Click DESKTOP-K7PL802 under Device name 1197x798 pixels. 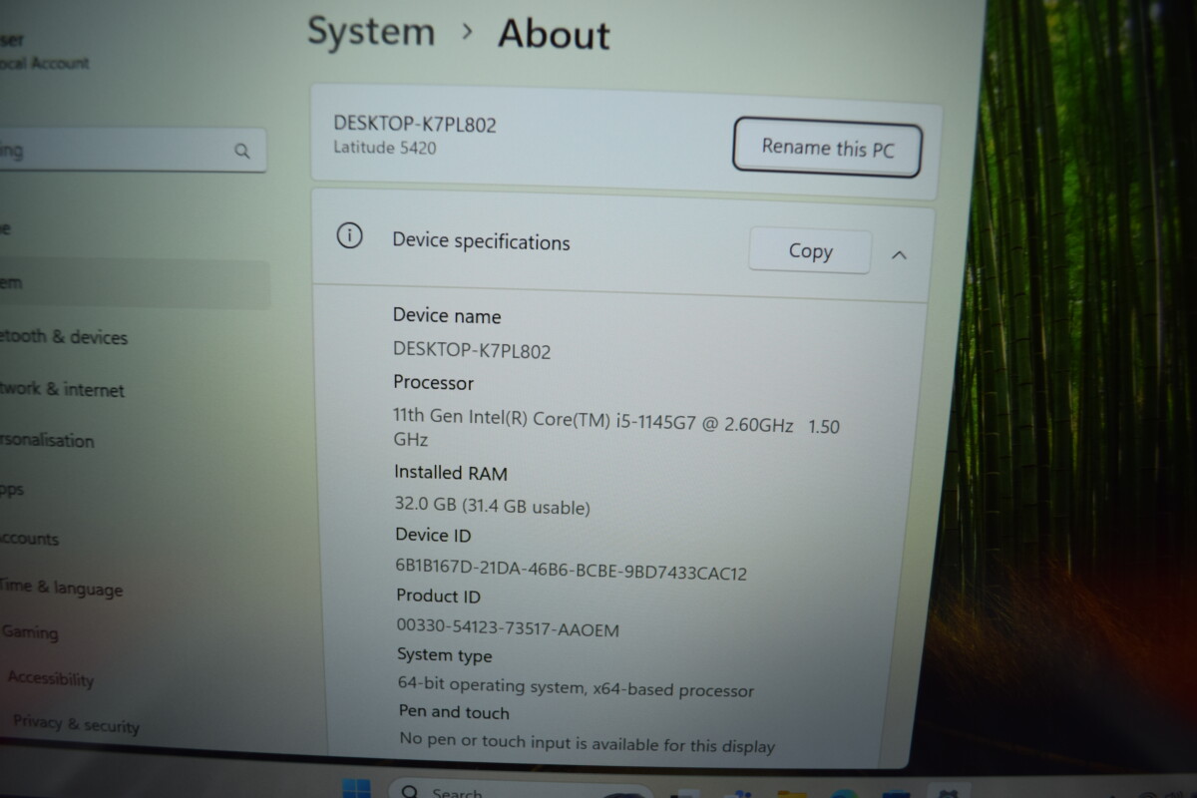(472, 350)
